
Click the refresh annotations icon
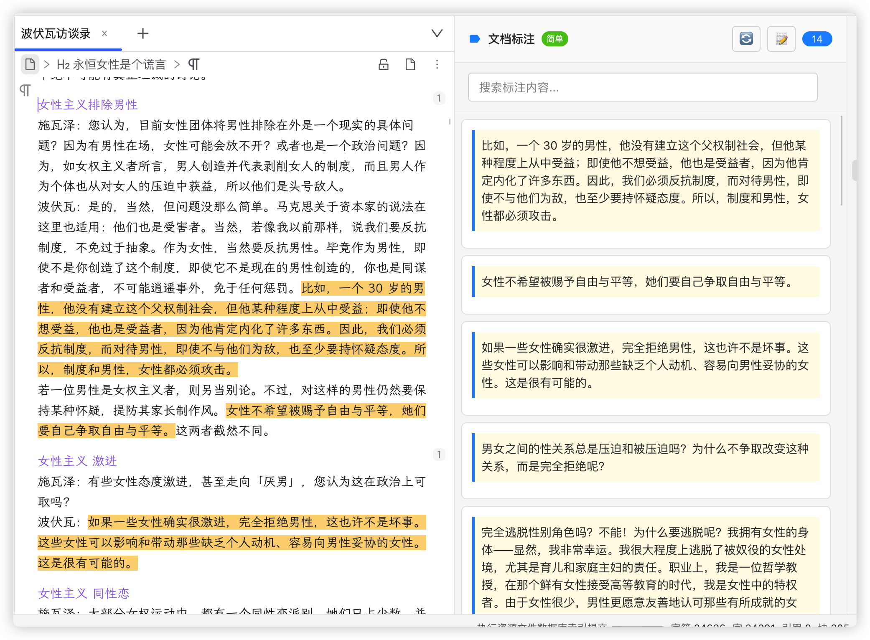click(x=746, y=39)
